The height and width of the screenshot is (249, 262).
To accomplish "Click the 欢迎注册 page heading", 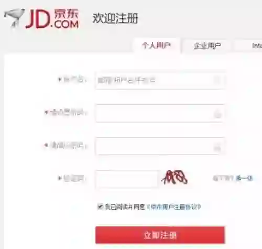I will tap(115, 18).
